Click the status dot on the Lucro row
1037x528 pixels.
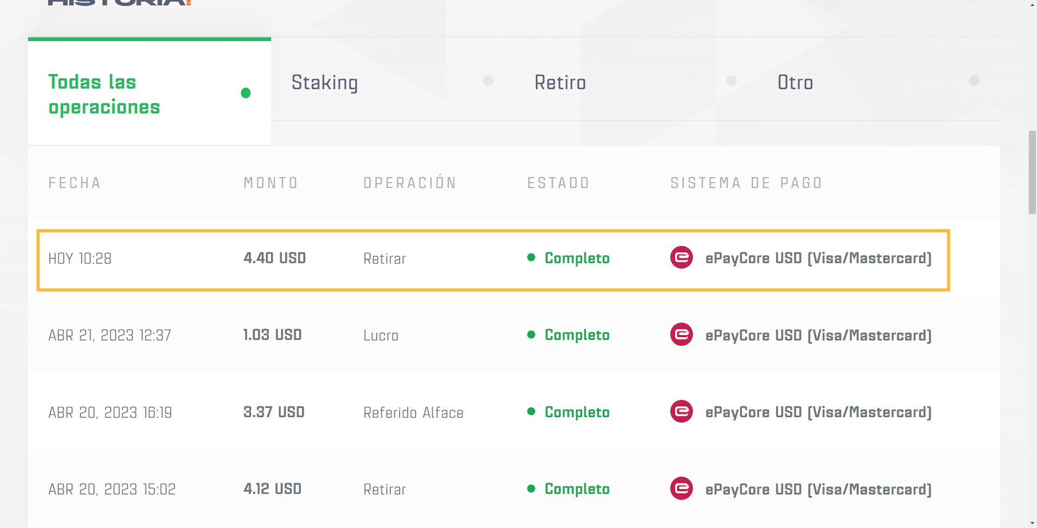click(x=531, y=335)
